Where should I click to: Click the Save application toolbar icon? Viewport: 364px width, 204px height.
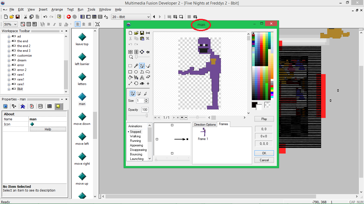[18, 17]
